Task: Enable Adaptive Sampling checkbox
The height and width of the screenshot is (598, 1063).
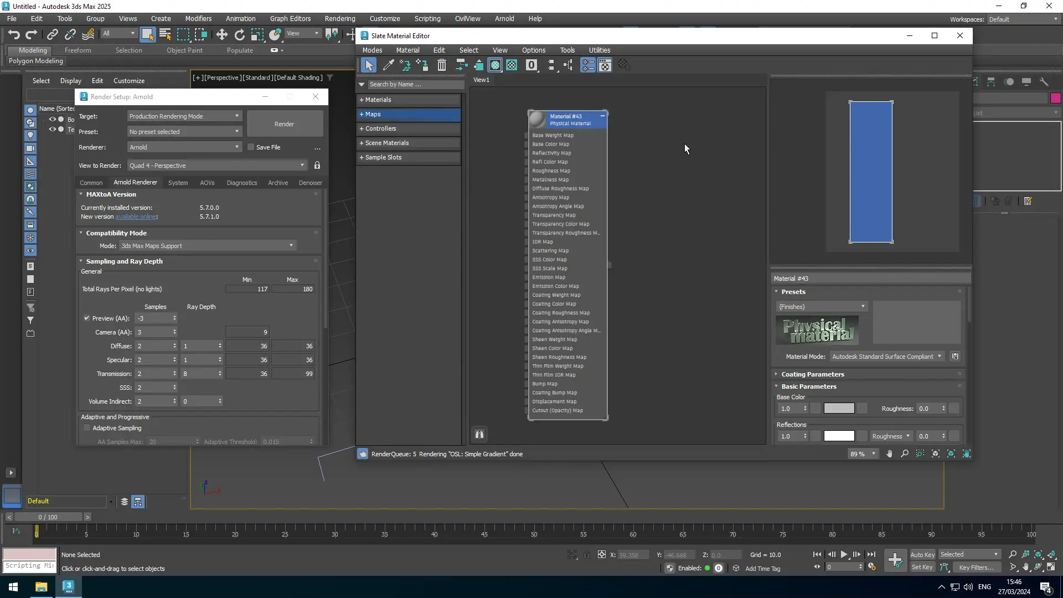Action: [87, 428]
